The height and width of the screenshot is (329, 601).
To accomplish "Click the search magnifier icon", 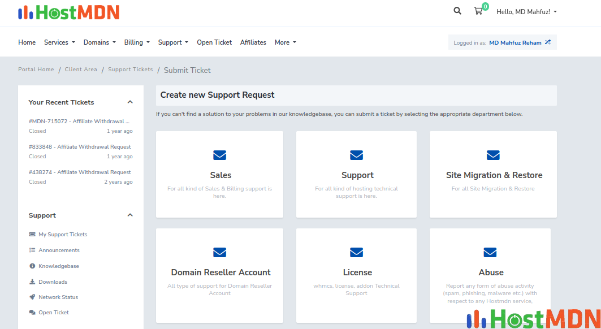I will click(457, 11).
